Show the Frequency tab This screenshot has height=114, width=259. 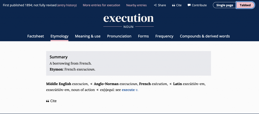point(164,36)
